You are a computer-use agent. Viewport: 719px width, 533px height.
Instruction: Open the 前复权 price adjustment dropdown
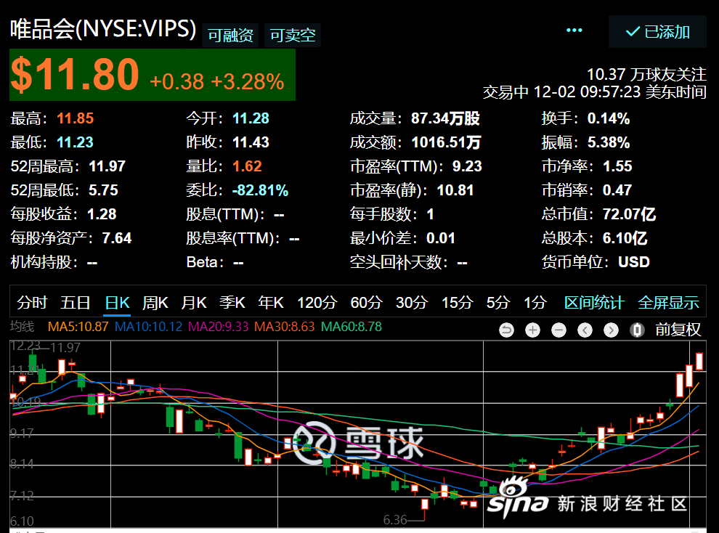click(x=678, y=330)
